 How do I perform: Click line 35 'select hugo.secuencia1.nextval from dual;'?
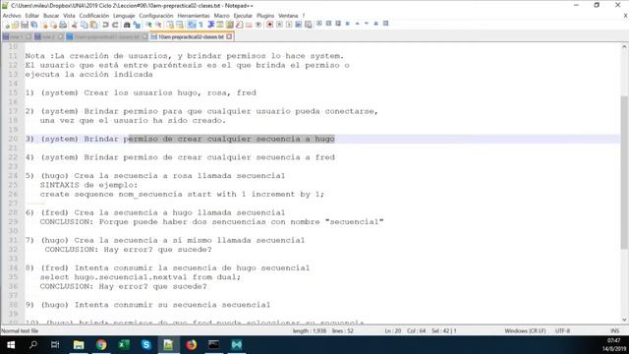[x=141, y=277]
